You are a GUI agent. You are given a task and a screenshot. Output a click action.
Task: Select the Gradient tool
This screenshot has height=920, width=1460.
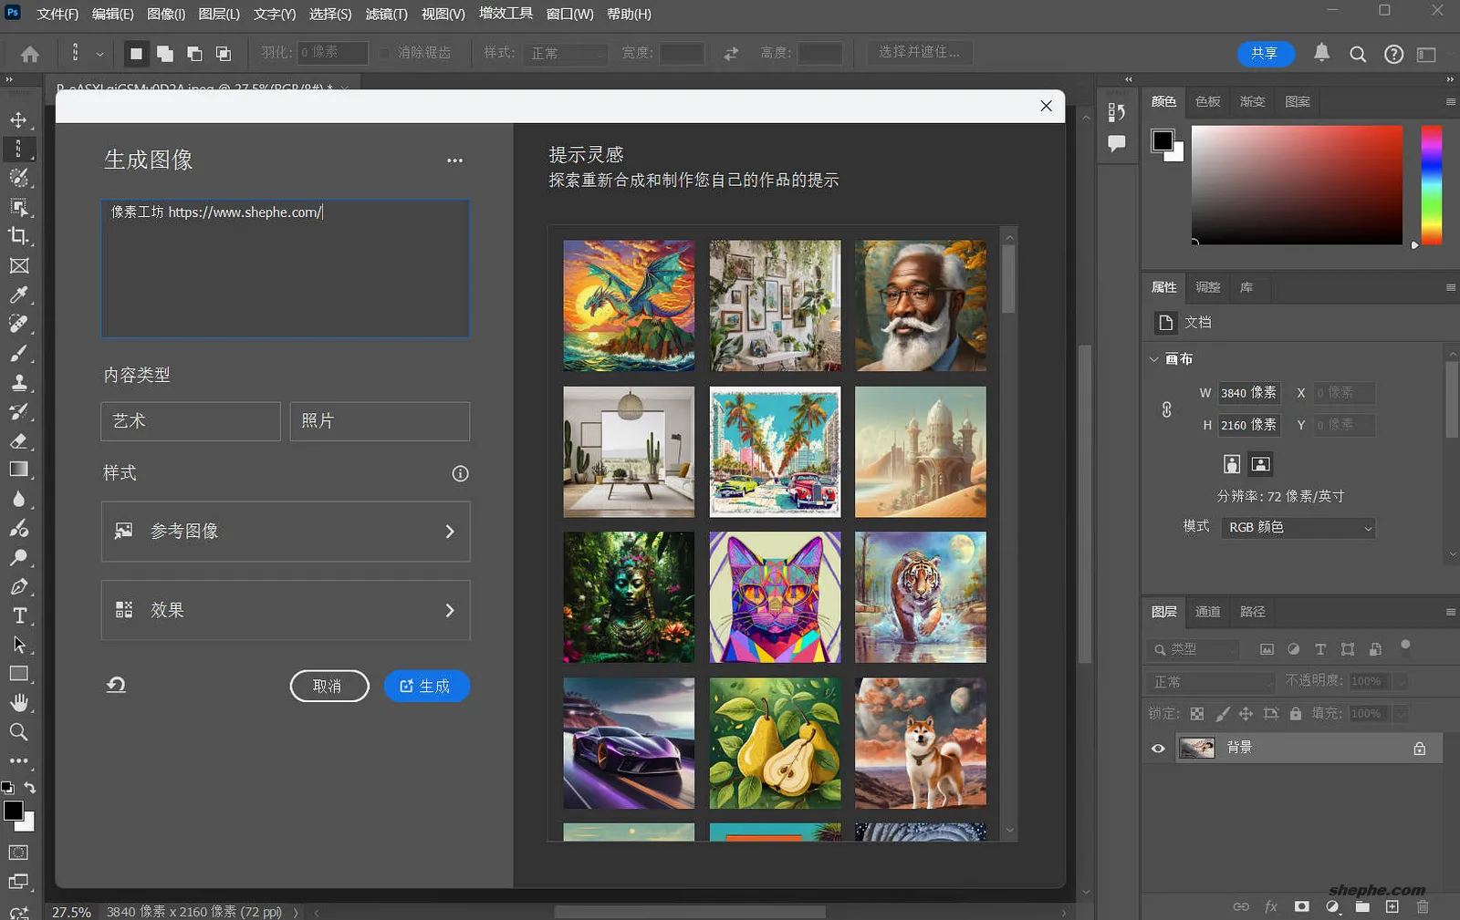pyautogui.click(x=18, y=470)
